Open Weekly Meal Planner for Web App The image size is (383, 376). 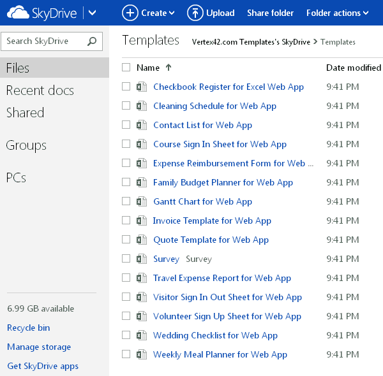(220, 354)
